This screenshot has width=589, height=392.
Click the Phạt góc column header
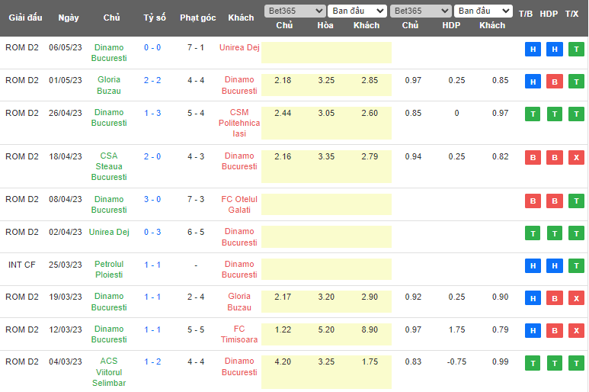[197, 18]
